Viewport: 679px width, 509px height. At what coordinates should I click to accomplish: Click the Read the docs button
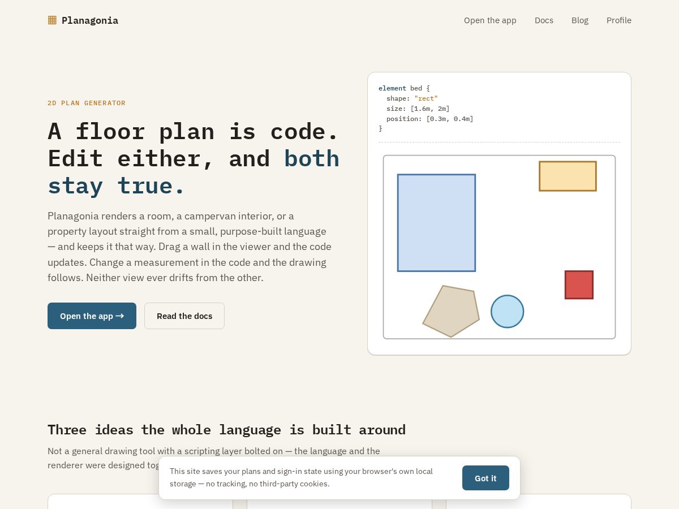point(184,316)
